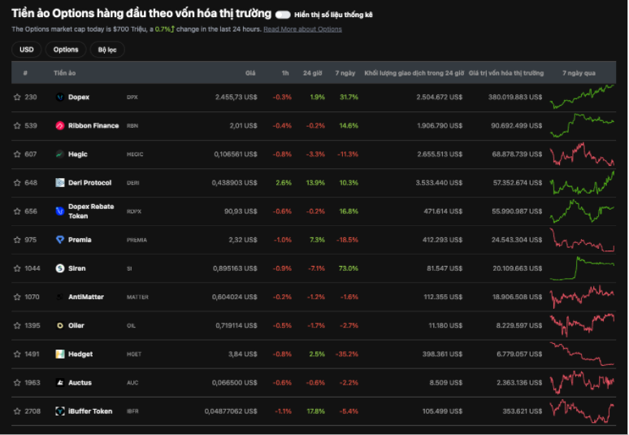Click the Deri Protocol logo icon
The image size is (629, 435).
coord(60,183)
